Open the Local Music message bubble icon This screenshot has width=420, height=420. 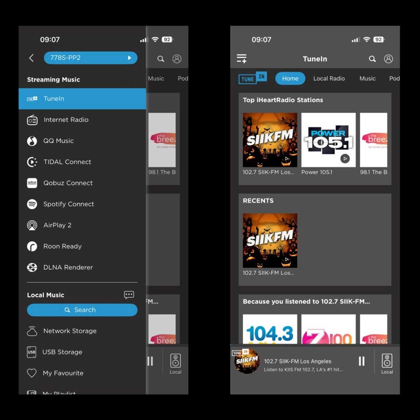click(129, 295)
